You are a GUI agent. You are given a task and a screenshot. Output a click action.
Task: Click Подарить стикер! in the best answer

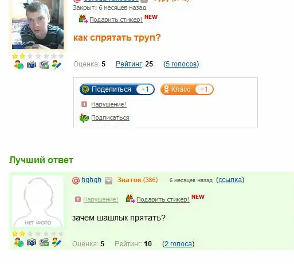pyautogui.click(x=163, y=199)
